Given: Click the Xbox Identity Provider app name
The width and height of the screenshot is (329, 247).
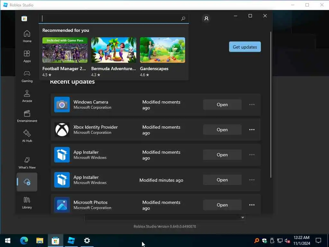Looking at the screenshot, I should [x=95, y=127].
